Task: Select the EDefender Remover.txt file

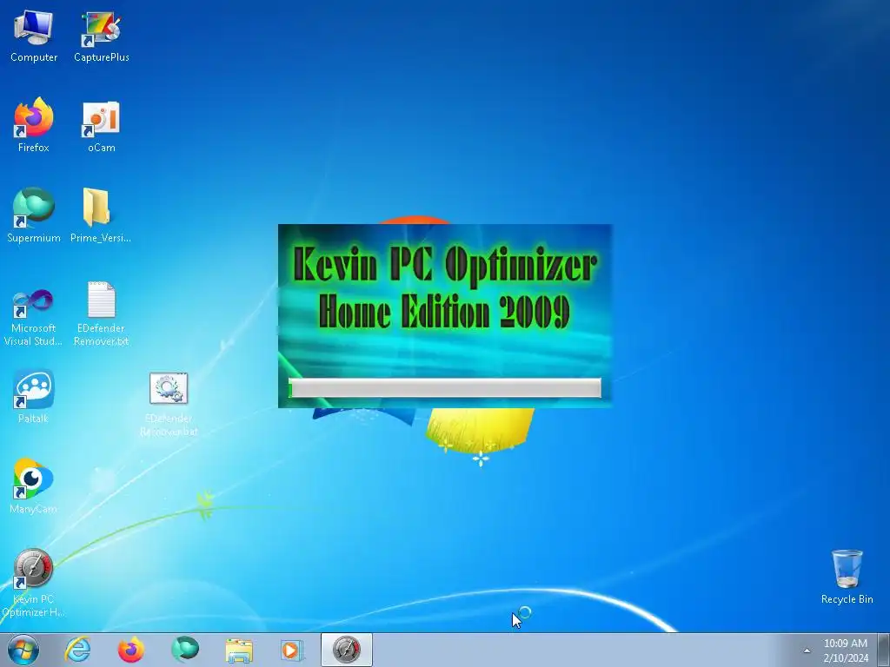Action: coord(101,314)
